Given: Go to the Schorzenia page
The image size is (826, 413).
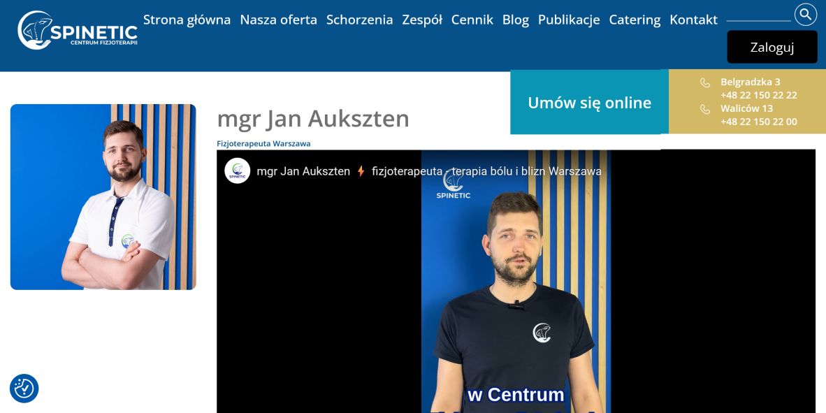Looking at the screenshot, I should [x=360, y=20].
